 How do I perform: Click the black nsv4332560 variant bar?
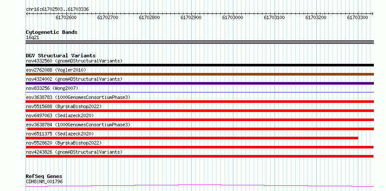(200, 65)
